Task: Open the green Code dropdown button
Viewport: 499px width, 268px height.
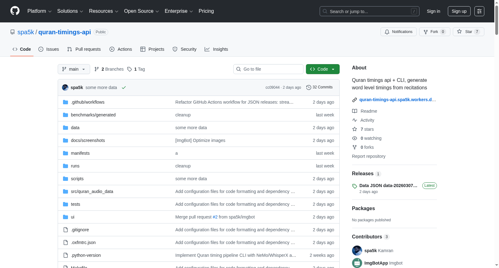Action: coord(323,69)
